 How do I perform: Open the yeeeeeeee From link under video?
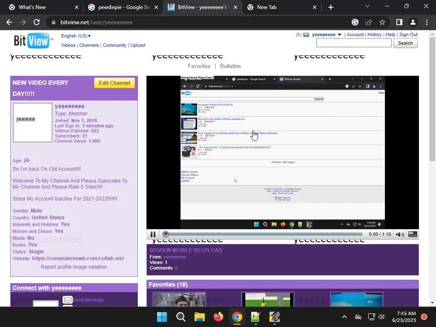[175, 257]
